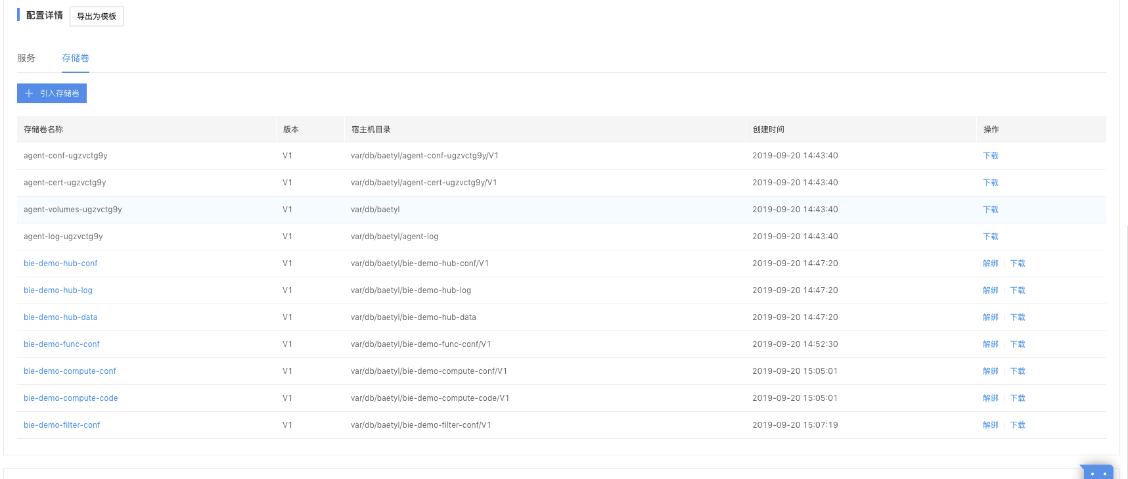This screenshot has height=479, width=1128.
Task: Download (下载) the bie-demo-hub-data volume
Action: 1018,317
